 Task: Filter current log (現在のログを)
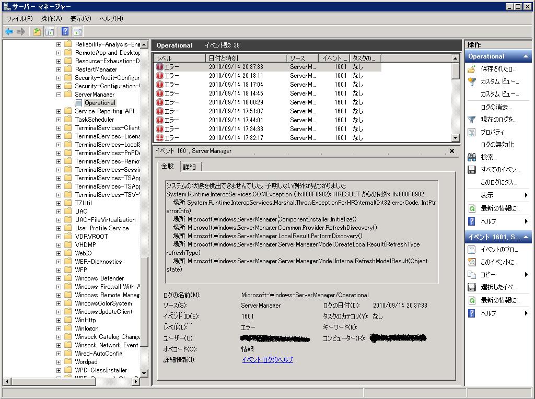point(498,120)
